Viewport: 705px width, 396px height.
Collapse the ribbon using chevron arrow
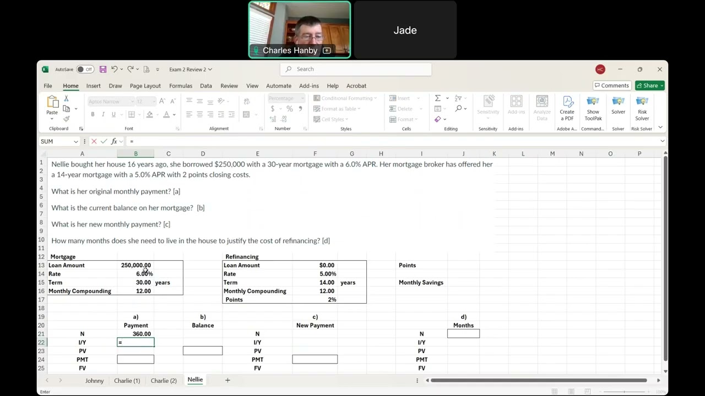click(x=660, y=128)
